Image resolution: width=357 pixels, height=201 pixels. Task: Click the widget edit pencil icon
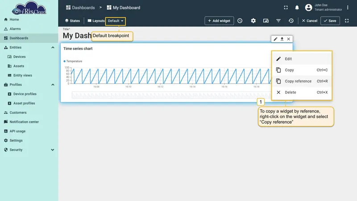coord(275,39)
